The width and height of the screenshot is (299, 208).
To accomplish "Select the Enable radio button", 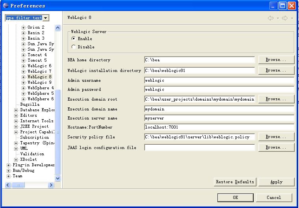I will pyautogui.click(x=73, y=39).
